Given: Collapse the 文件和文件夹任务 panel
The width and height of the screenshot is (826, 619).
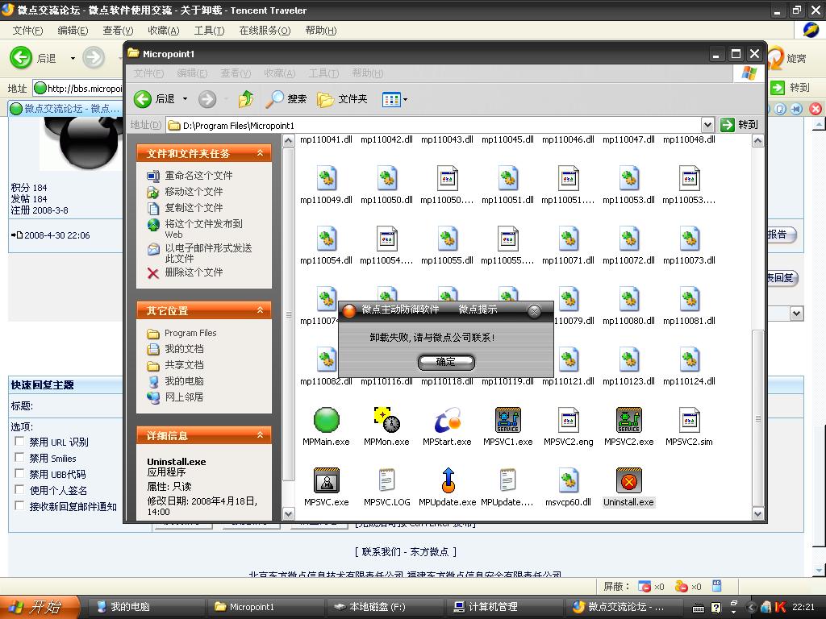Looking at the screenshot, I should pyautogui.click(x=260, y=153).
